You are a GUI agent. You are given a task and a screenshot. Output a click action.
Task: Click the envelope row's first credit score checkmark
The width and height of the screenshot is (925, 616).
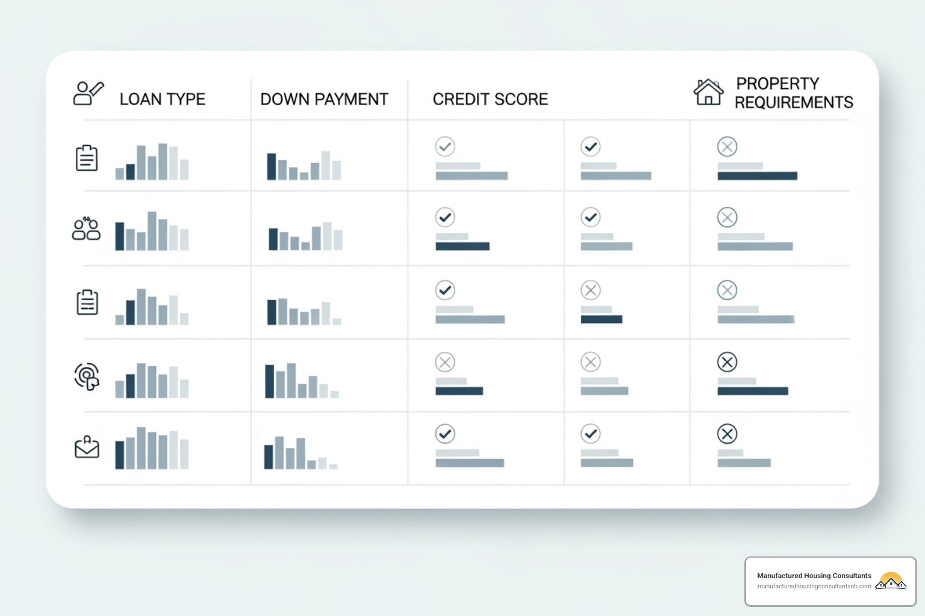tap(445, 434)
